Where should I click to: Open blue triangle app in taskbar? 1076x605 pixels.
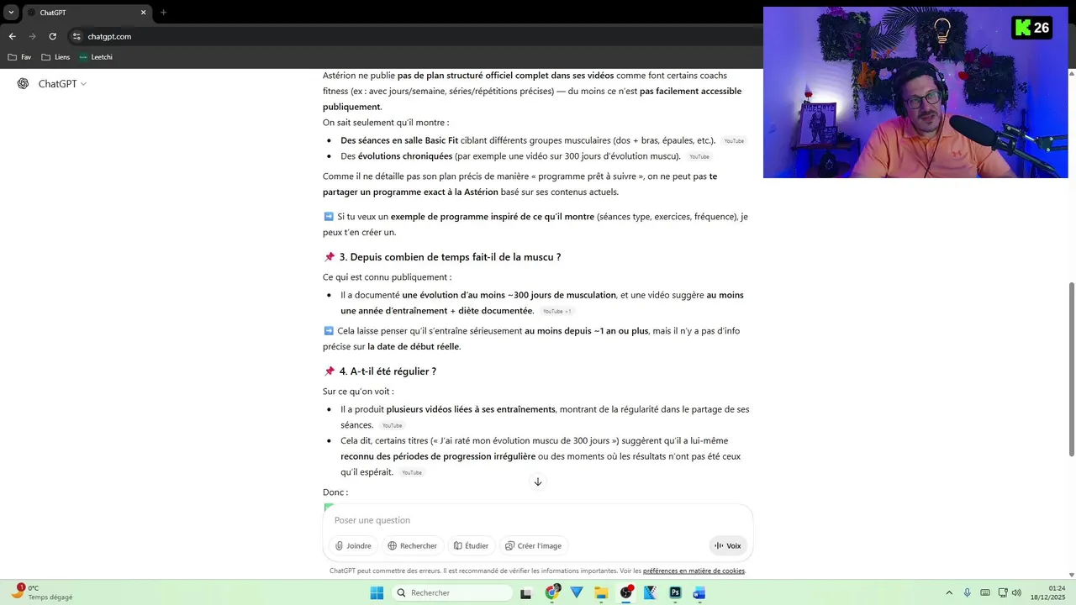coord(577,592)
